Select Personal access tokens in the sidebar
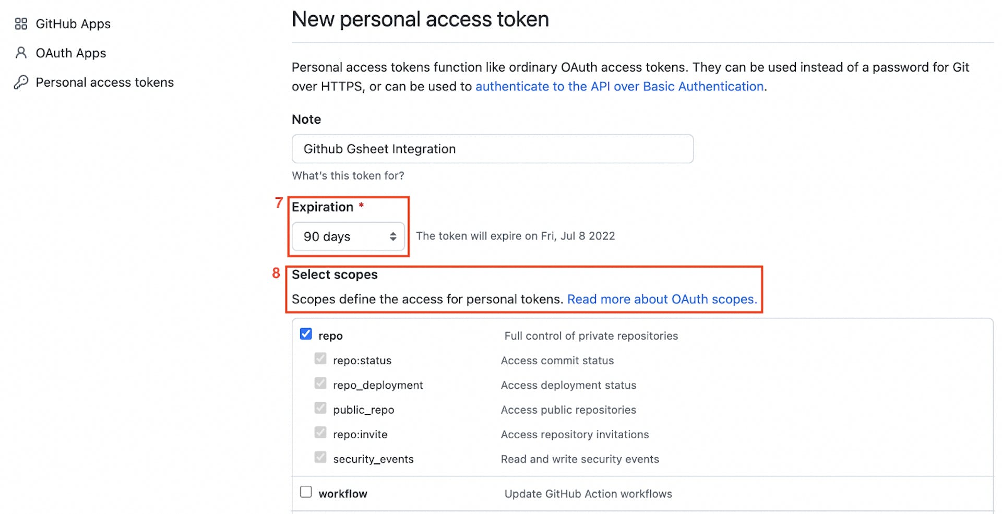Image resolution: width=1002 pixels, height=514 pixels. pos(104,82)
